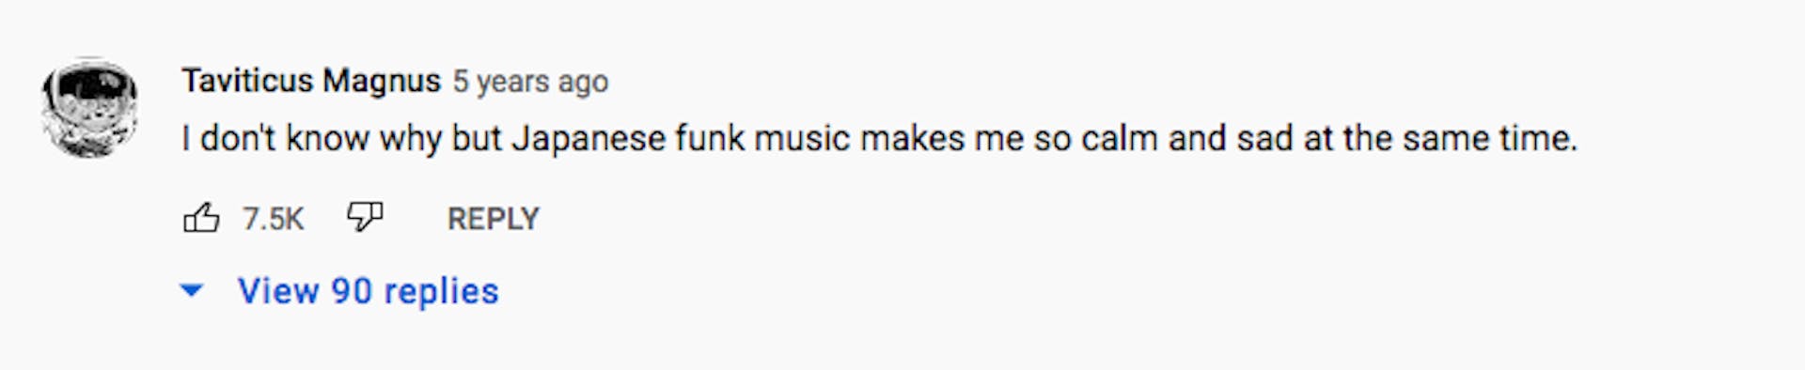Click the REPLY label beside the dislike icon

pyautogui.click(x=494, y=218)
